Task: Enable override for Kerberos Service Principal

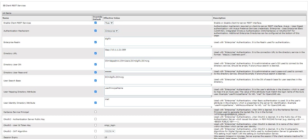Action: [x=95, y=112]
